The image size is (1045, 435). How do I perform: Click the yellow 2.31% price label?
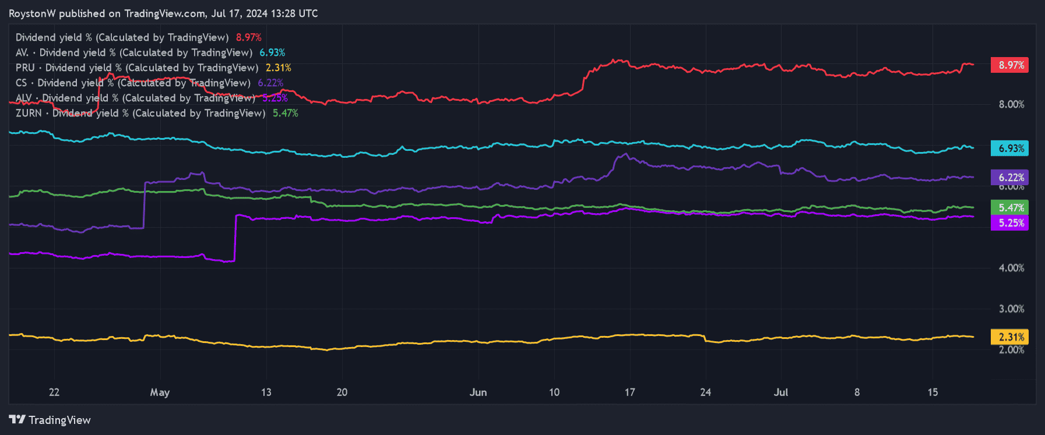(x=1009, y=337)
